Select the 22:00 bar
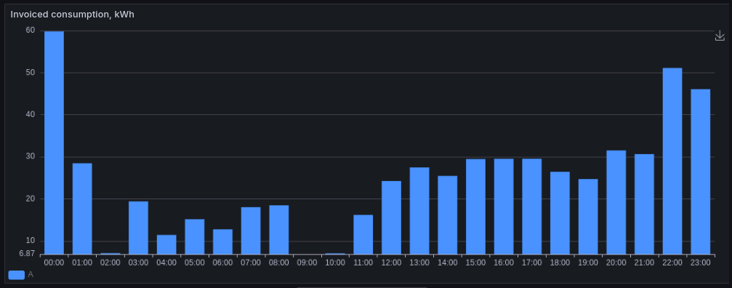The width and height of the screenshot is (732, 288). pos(672,161)
